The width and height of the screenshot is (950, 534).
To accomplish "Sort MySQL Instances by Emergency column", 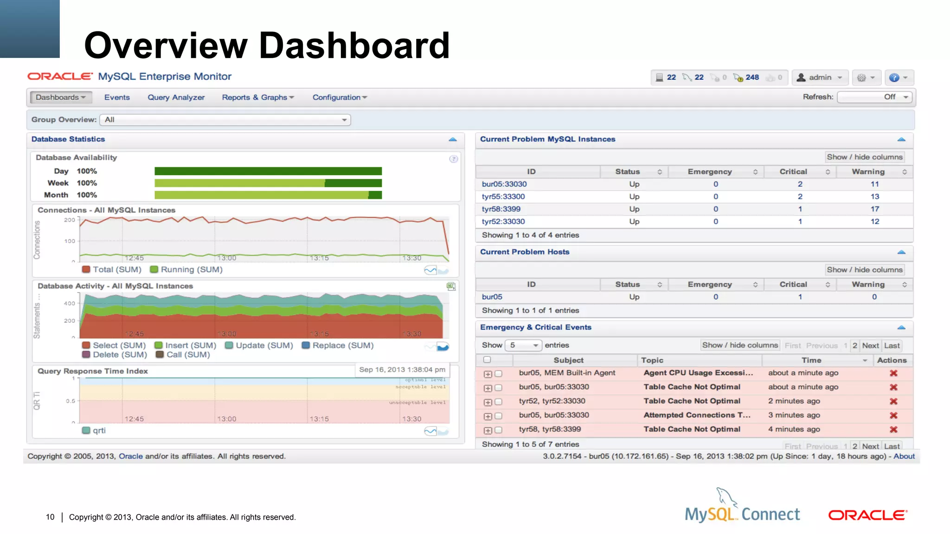I will (716, 172).
